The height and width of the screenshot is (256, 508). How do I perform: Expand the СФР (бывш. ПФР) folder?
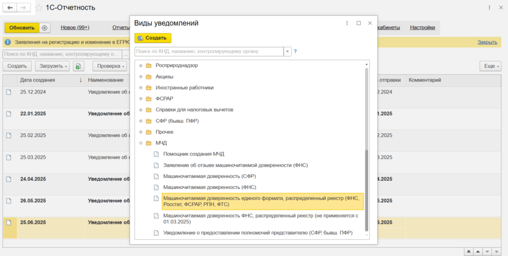(141, 121)
